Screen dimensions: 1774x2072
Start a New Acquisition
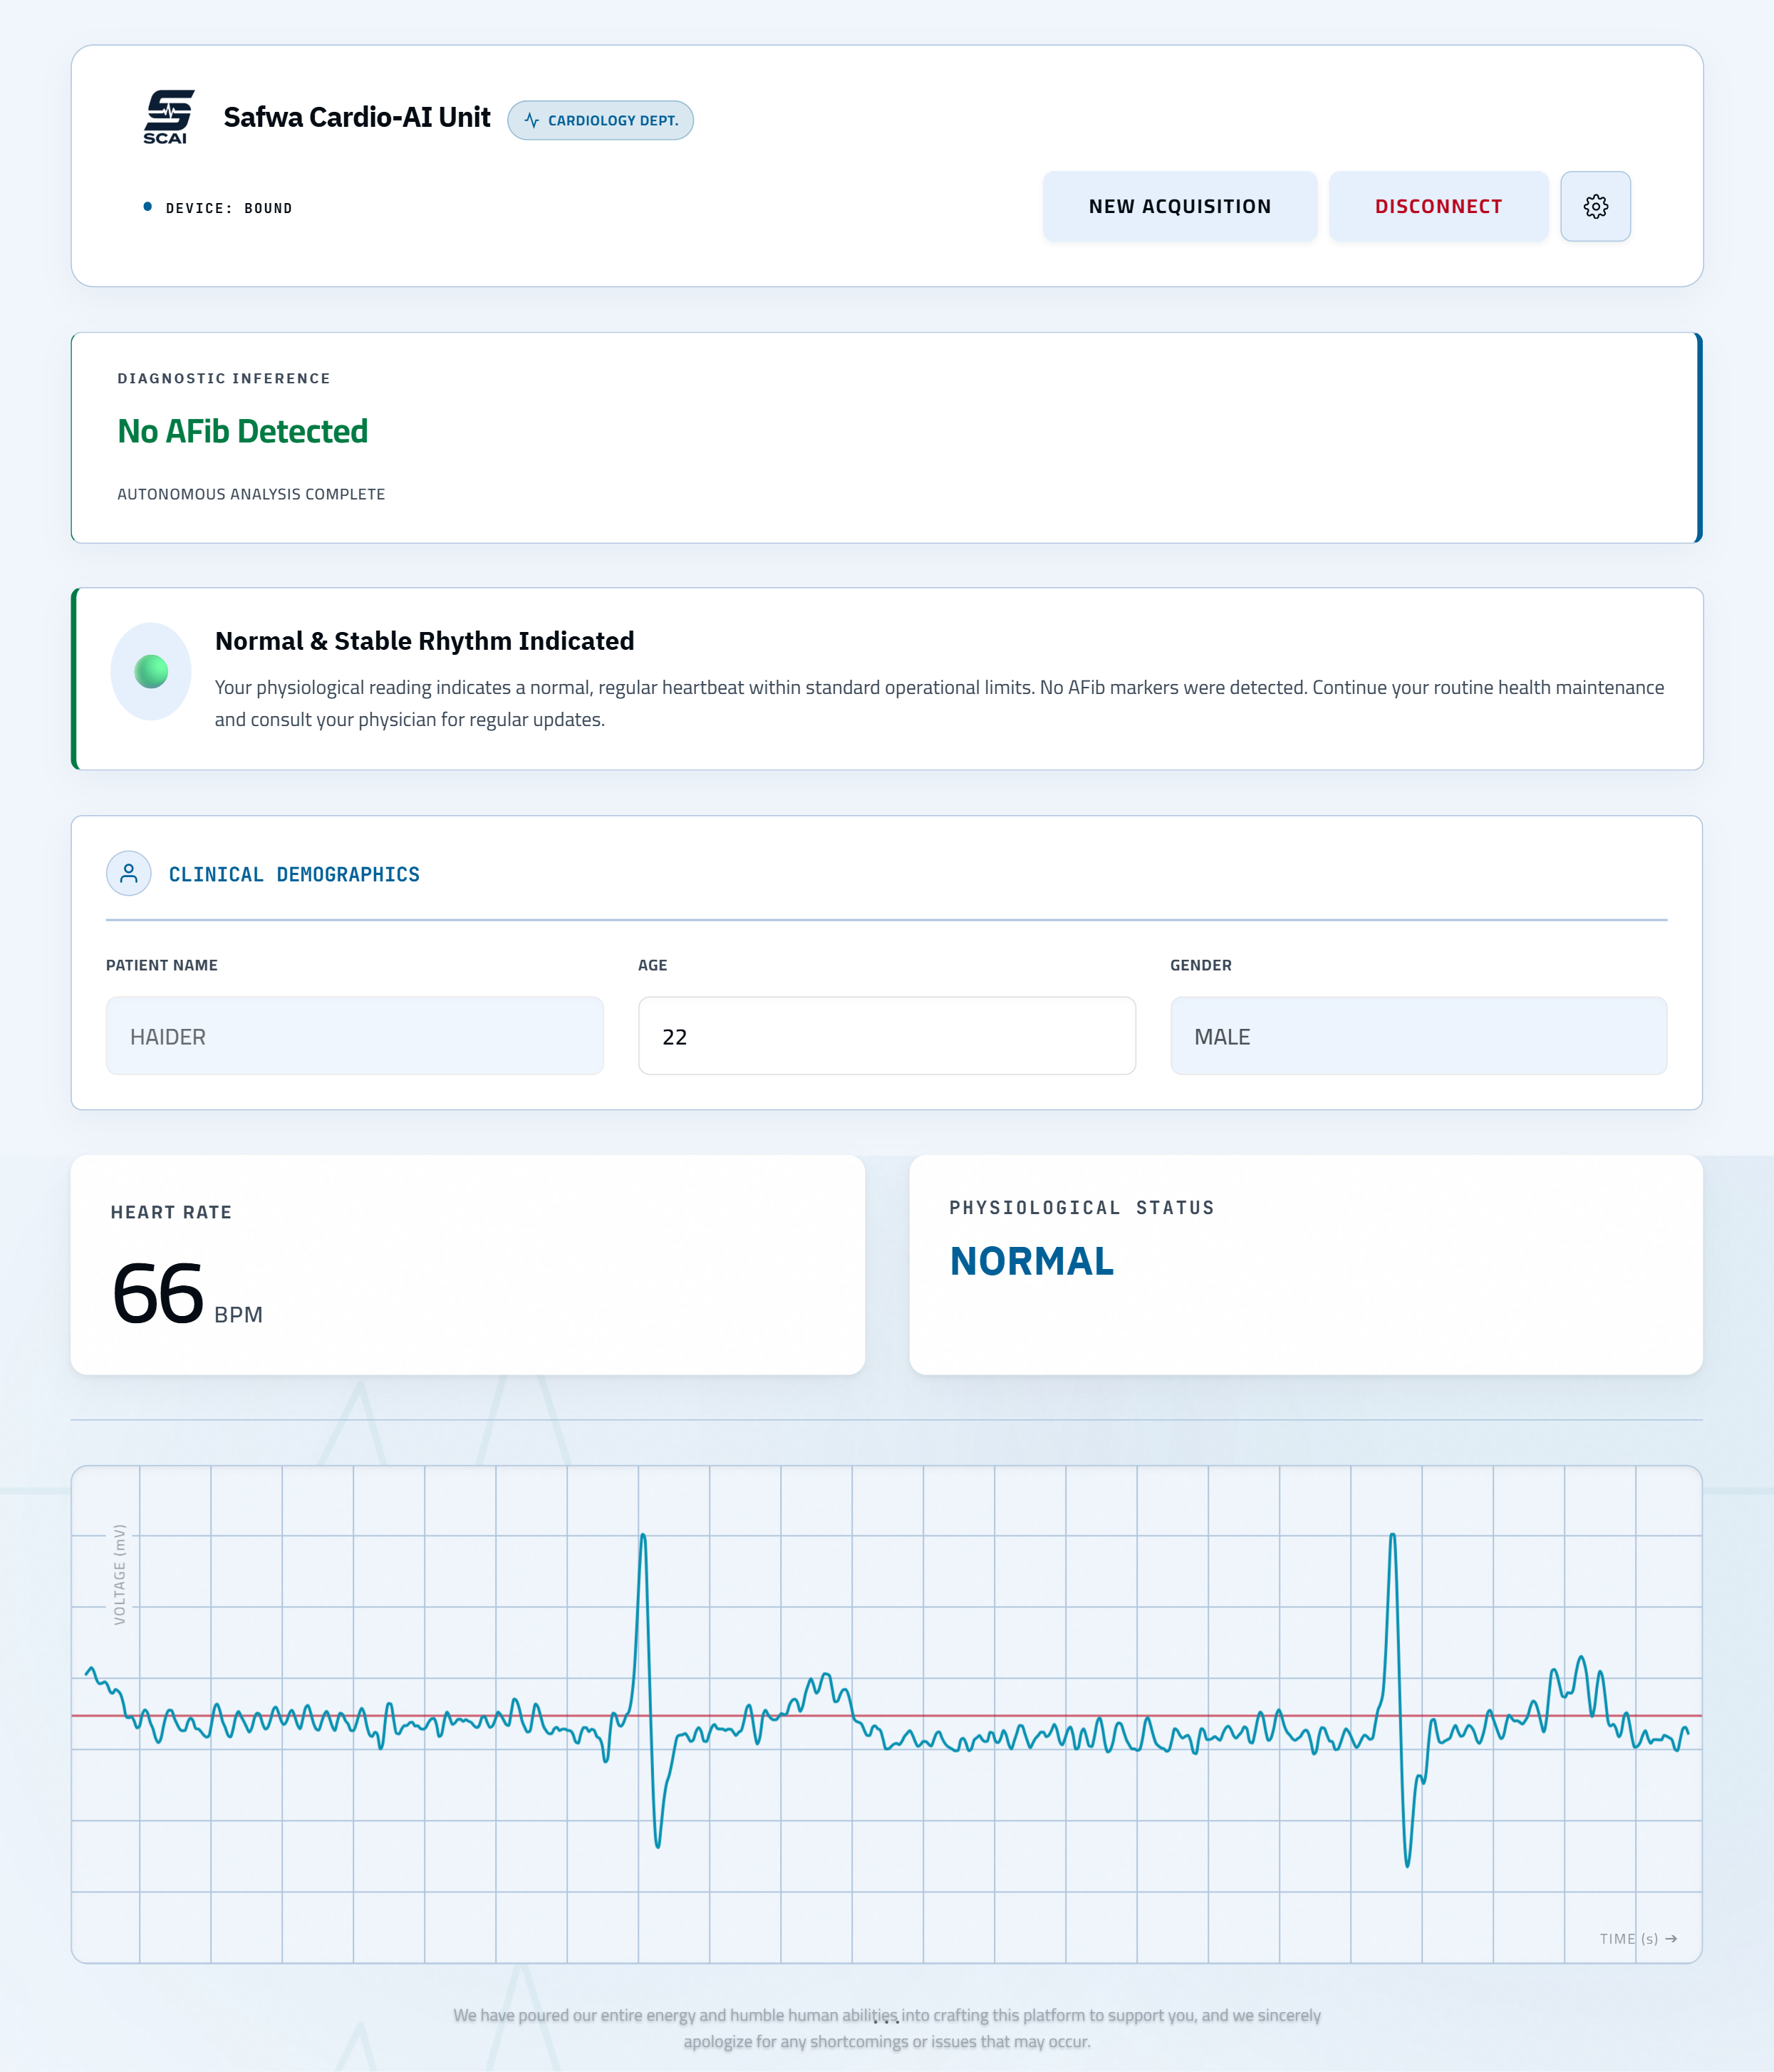point(1180,206)
